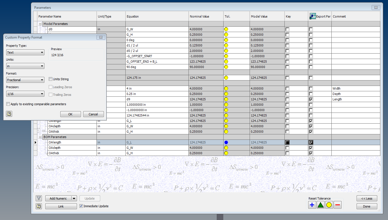The image size is (388, 220).
Task: Check Export box in the 0.25 in Depth row
Action: coord(311,94)
